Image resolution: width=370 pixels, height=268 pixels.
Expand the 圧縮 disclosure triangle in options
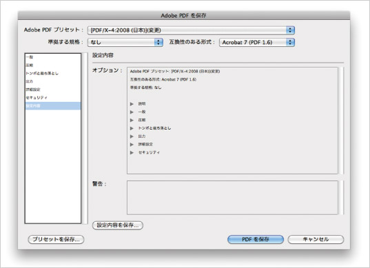132,120
